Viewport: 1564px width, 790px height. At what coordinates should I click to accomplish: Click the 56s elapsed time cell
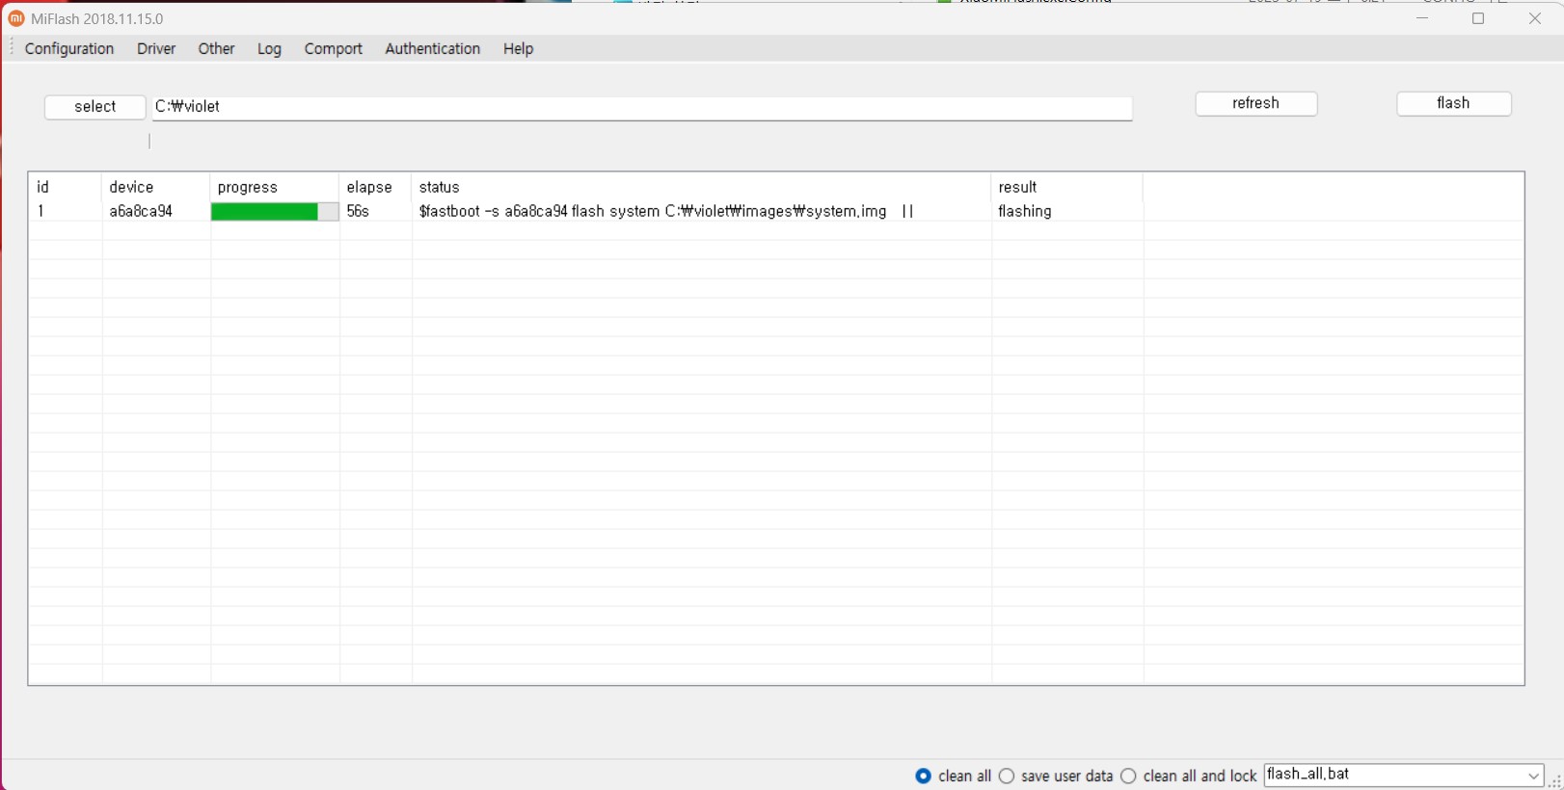358,211
